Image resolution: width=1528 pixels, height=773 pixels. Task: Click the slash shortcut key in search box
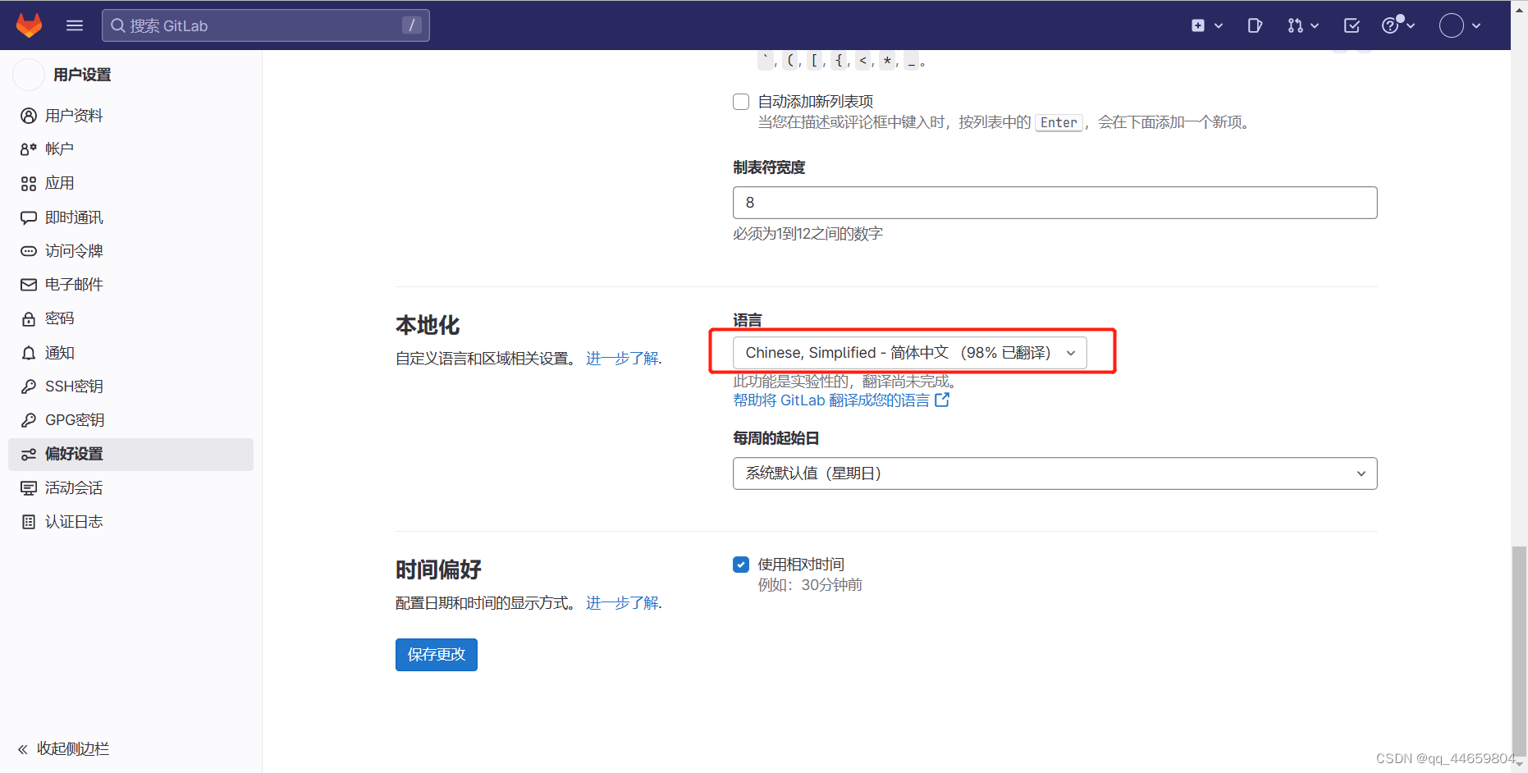coord(412,25)
